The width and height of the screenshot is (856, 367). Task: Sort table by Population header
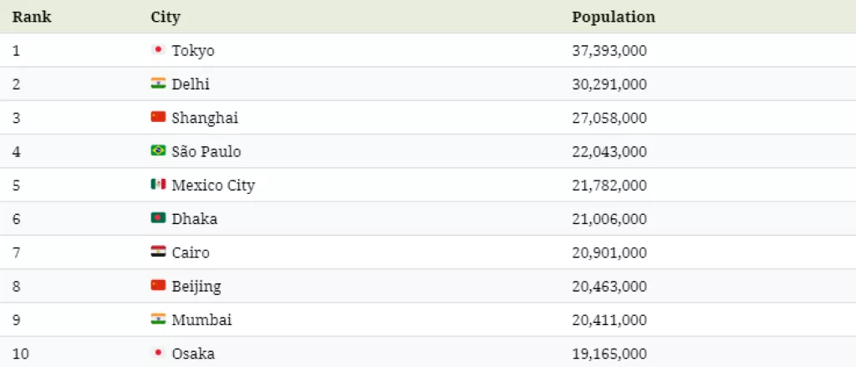click(x=613, y=17)
